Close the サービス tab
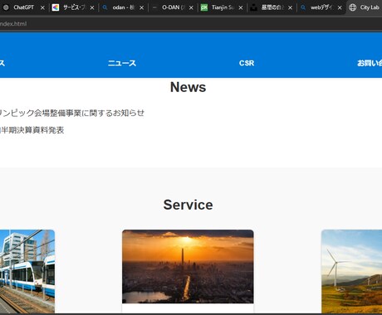 click(x=92, y=7)
